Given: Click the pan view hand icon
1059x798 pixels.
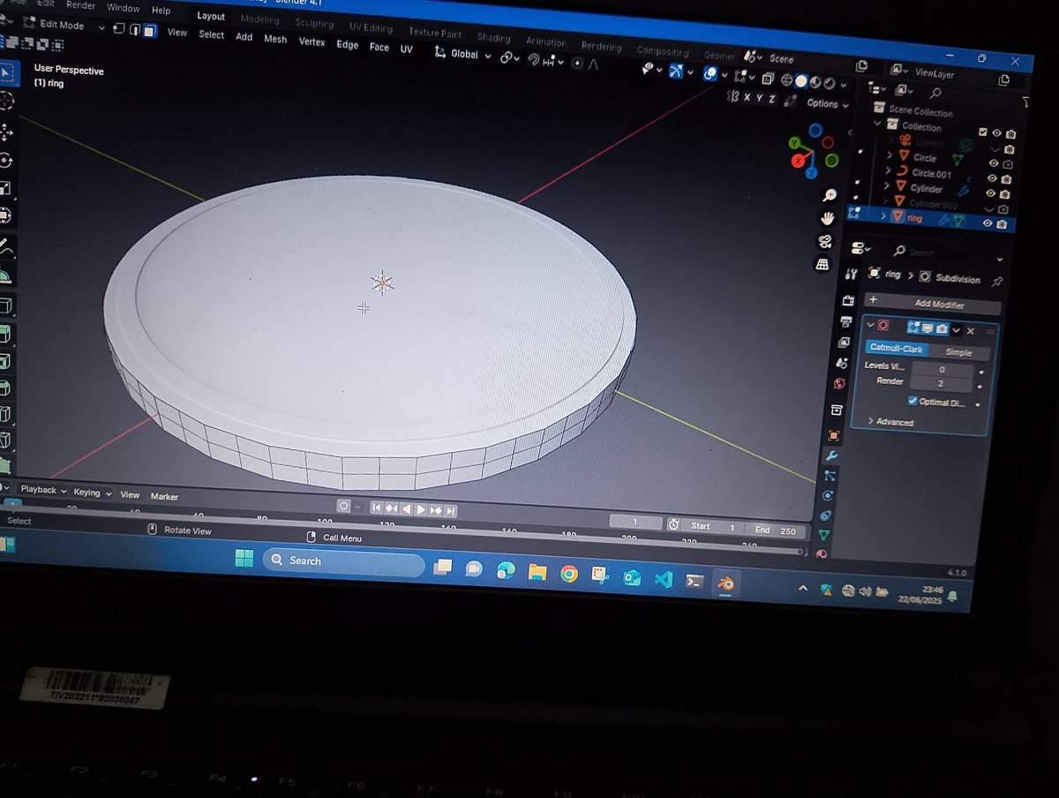Looking at the screenshot, I should pos(828,218).
